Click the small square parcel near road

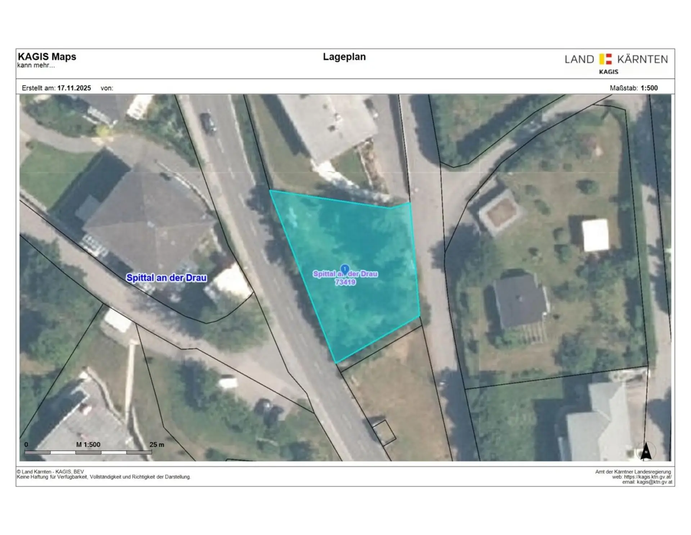(384, 433)
